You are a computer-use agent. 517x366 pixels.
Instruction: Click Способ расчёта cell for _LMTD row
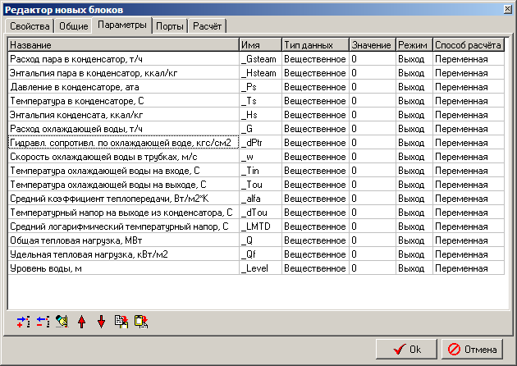point(468,226)
